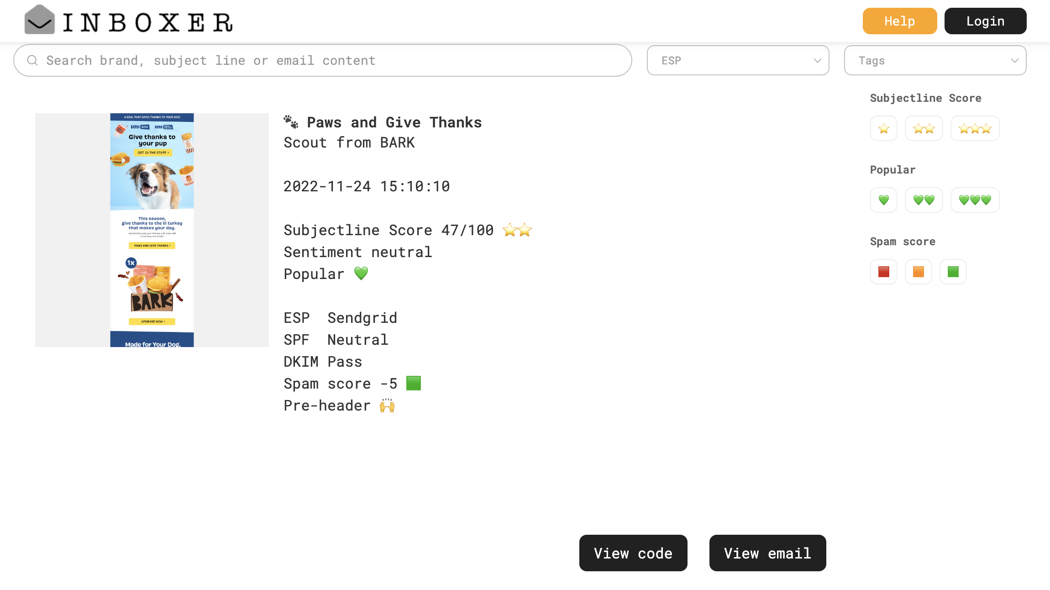Select the green spam score filter
Screen dimensions: 1050x590
tap(953, 272)
